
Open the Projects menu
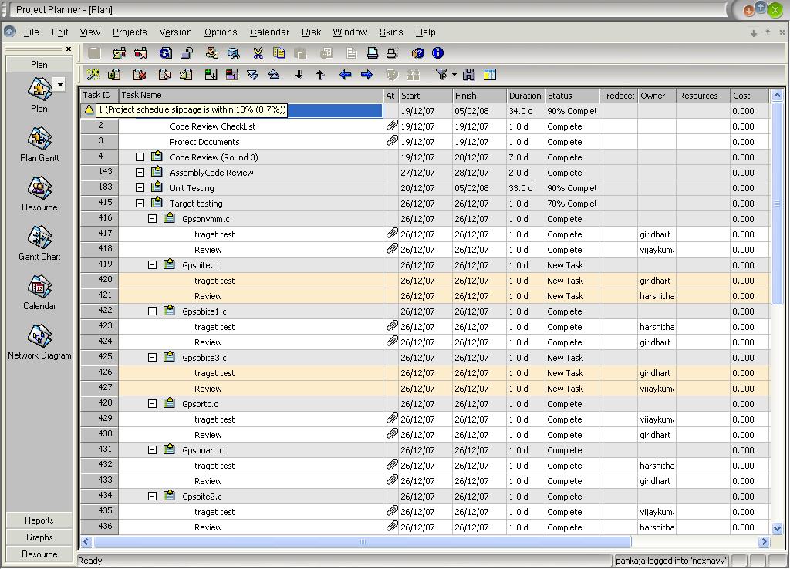point(129,32)
